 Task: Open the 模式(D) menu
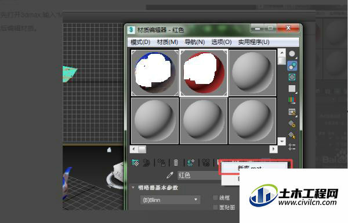click(140, 42)
